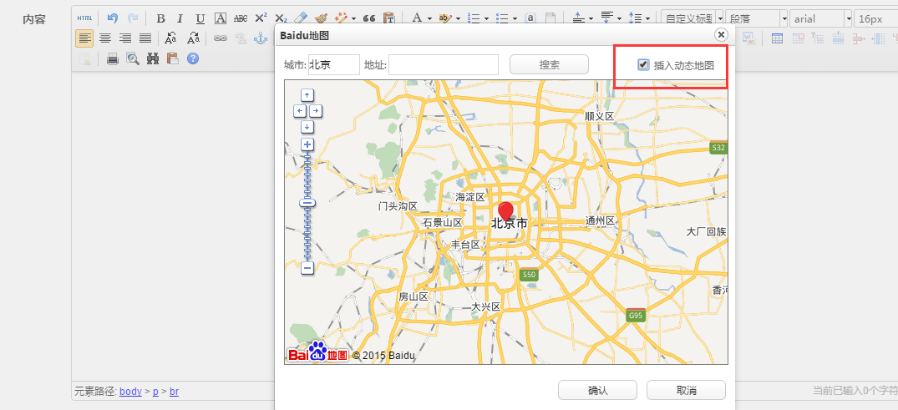
Task: Open the help question mark icon
Action: [x=193, y=58]
